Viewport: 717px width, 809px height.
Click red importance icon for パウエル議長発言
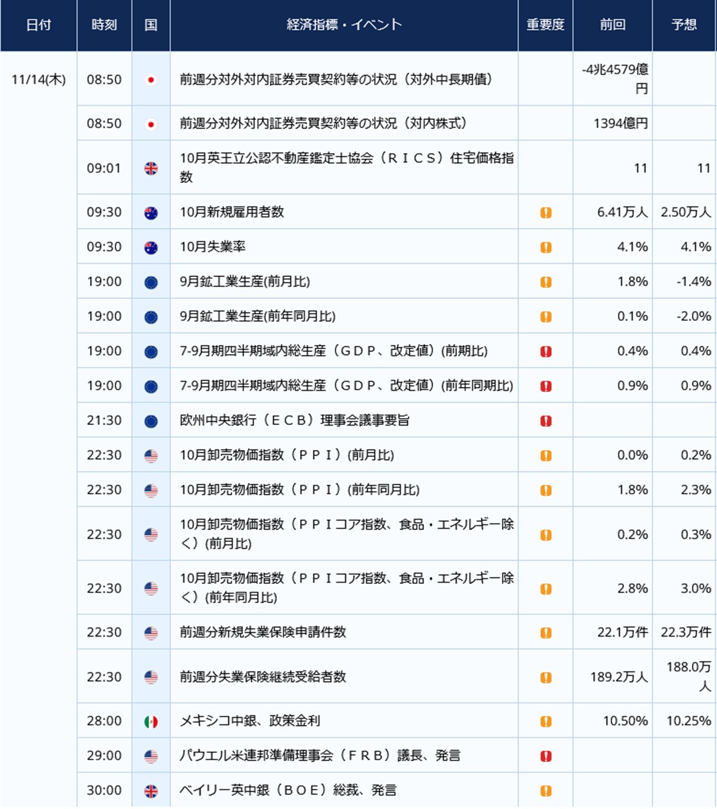(x=546, y=756)
